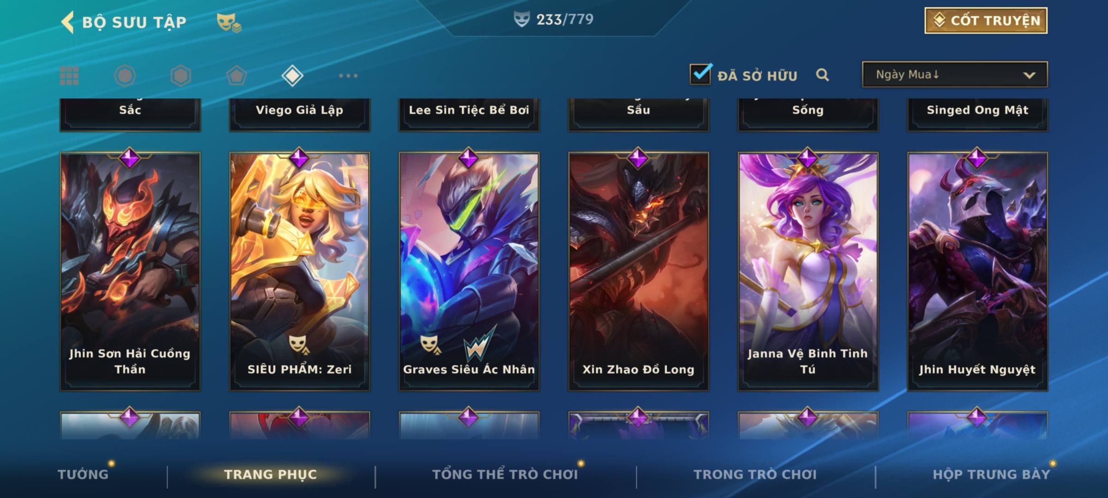The height and width of the screenshot is (498, 1108).
Task: Select the all-skins grid filter icon
Action: (69, 76)
